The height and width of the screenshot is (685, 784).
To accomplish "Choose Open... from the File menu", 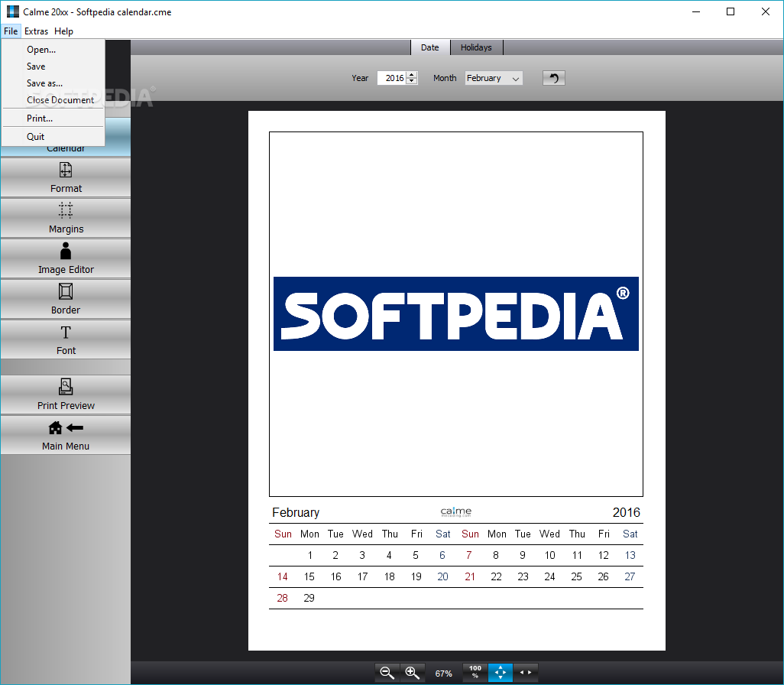I will click(x=53, y=50).
